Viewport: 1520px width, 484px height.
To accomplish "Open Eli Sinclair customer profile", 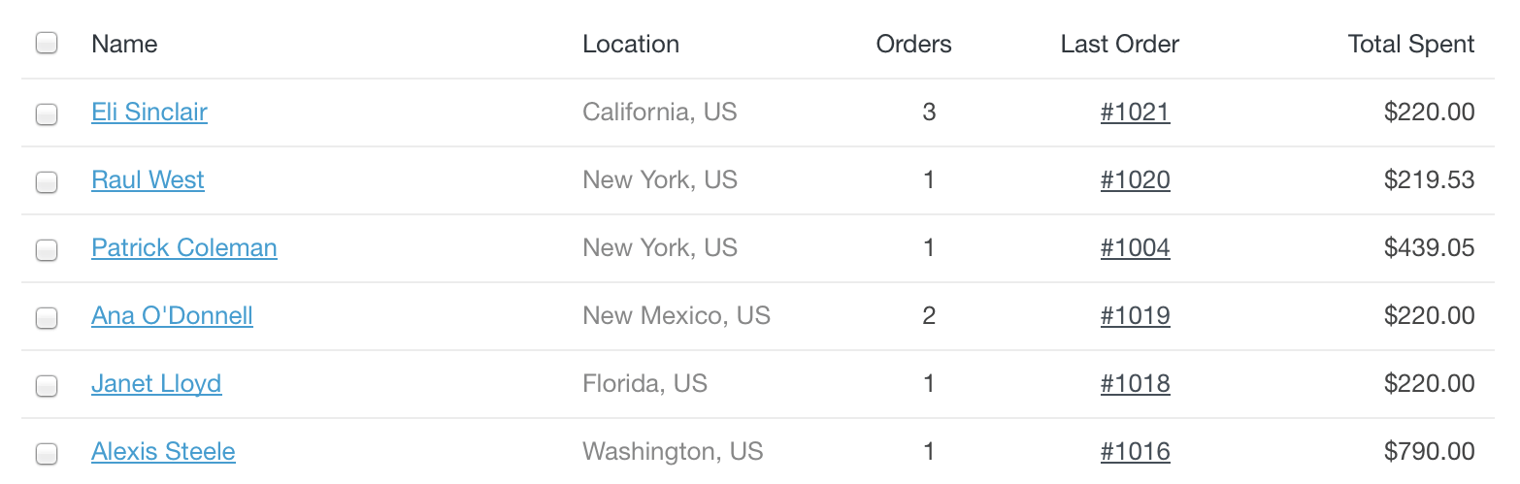I will point(149,113).
